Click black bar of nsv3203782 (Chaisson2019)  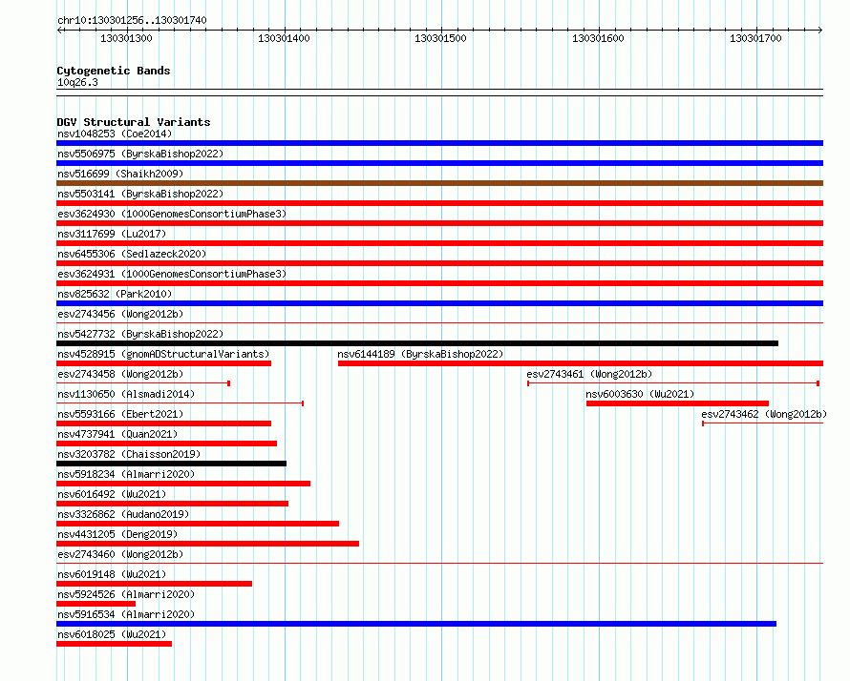coord(171,464)
